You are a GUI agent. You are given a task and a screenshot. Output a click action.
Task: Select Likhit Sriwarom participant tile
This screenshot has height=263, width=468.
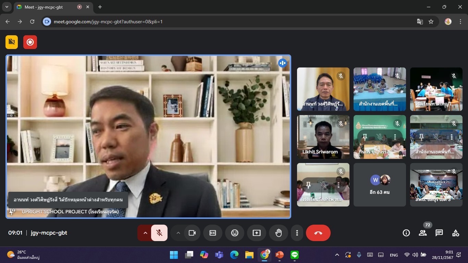(x=323, y=137)
